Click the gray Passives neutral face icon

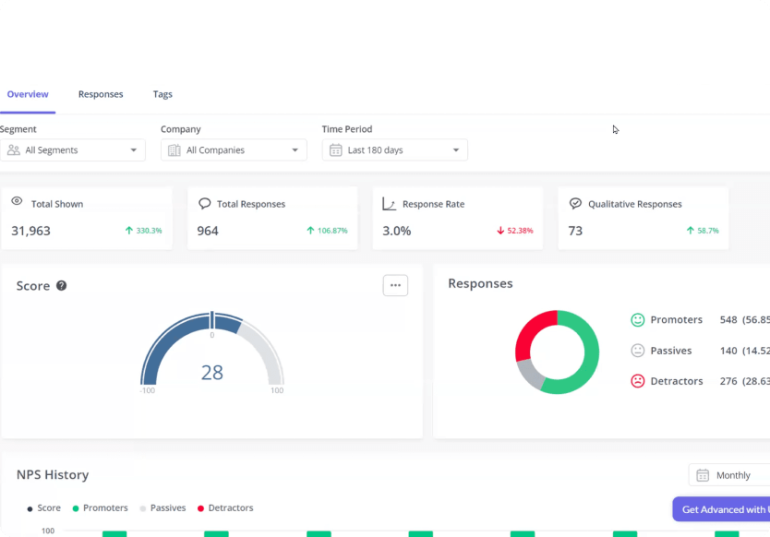tap(637, 351)
